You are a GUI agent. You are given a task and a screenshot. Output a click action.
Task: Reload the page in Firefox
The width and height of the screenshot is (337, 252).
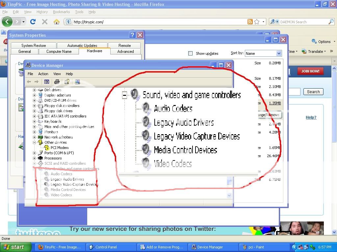33,22
